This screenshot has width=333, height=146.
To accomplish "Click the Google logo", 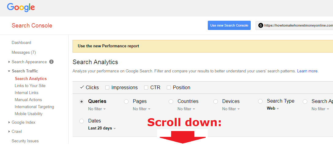I will tap(21, 8).
